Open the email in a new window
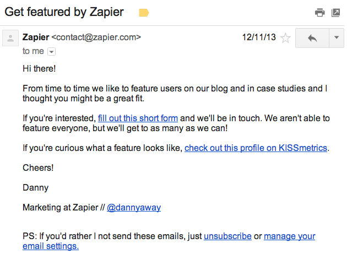This screenshot has width=347, height=254. [335, 12]
